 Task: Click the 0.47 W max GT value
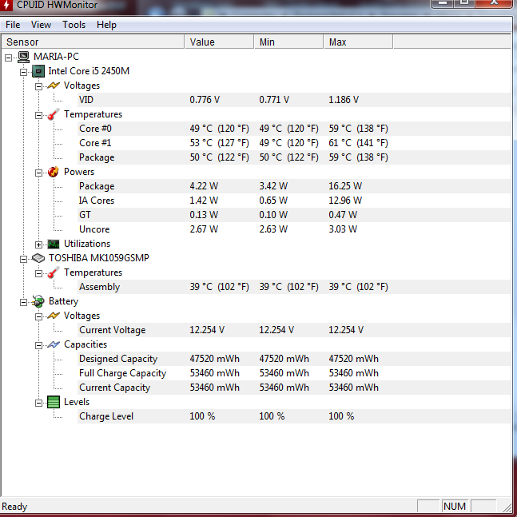coord(343,215)
